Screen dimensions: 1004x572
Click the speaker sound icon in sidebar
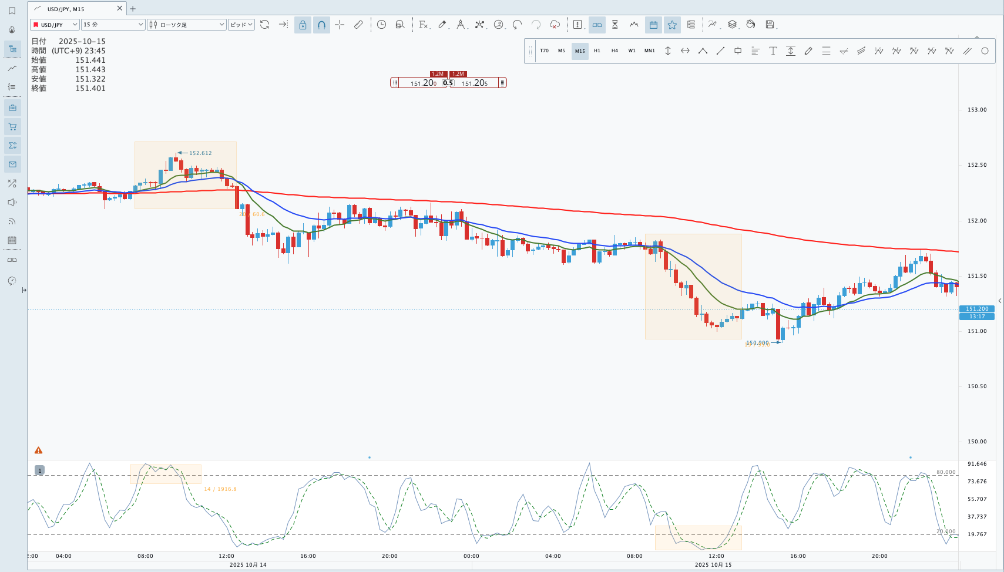(x=12, y=203)
